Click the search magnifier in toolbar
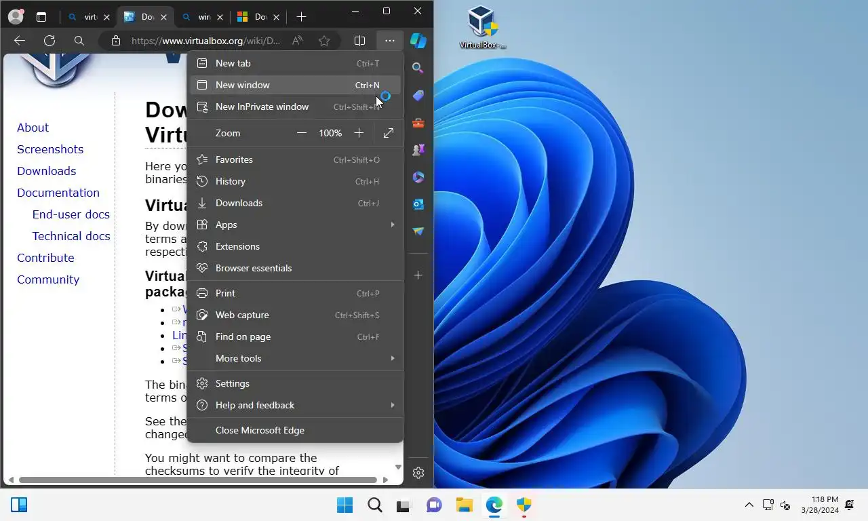The image size is (868, 521). pyautogui.click(x=79, y=41)
